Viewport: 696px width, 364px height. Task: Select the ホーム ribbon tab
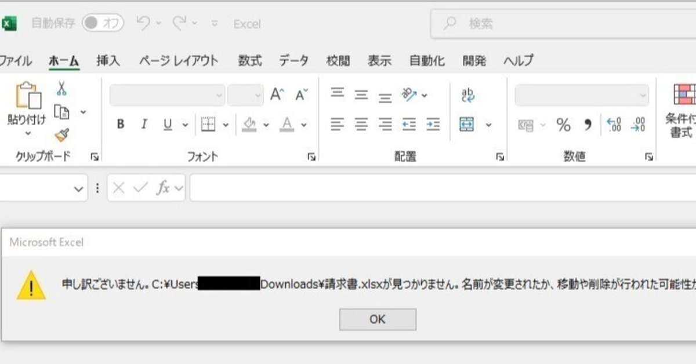pyautogui.click(x=64, y=60)
